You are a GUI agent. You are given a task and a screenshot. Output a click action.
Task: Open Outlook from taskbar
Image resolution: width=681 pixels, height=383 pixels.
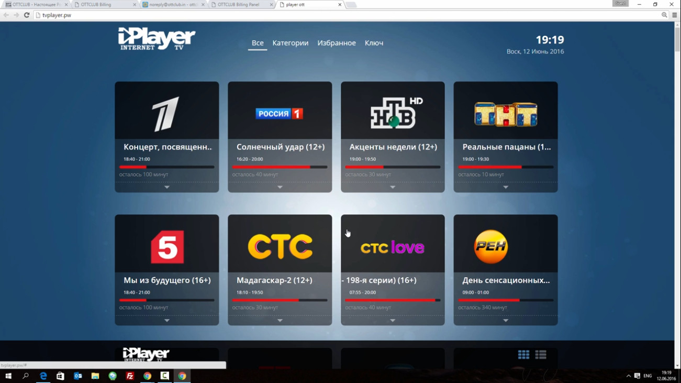click(x=78, y=376)
